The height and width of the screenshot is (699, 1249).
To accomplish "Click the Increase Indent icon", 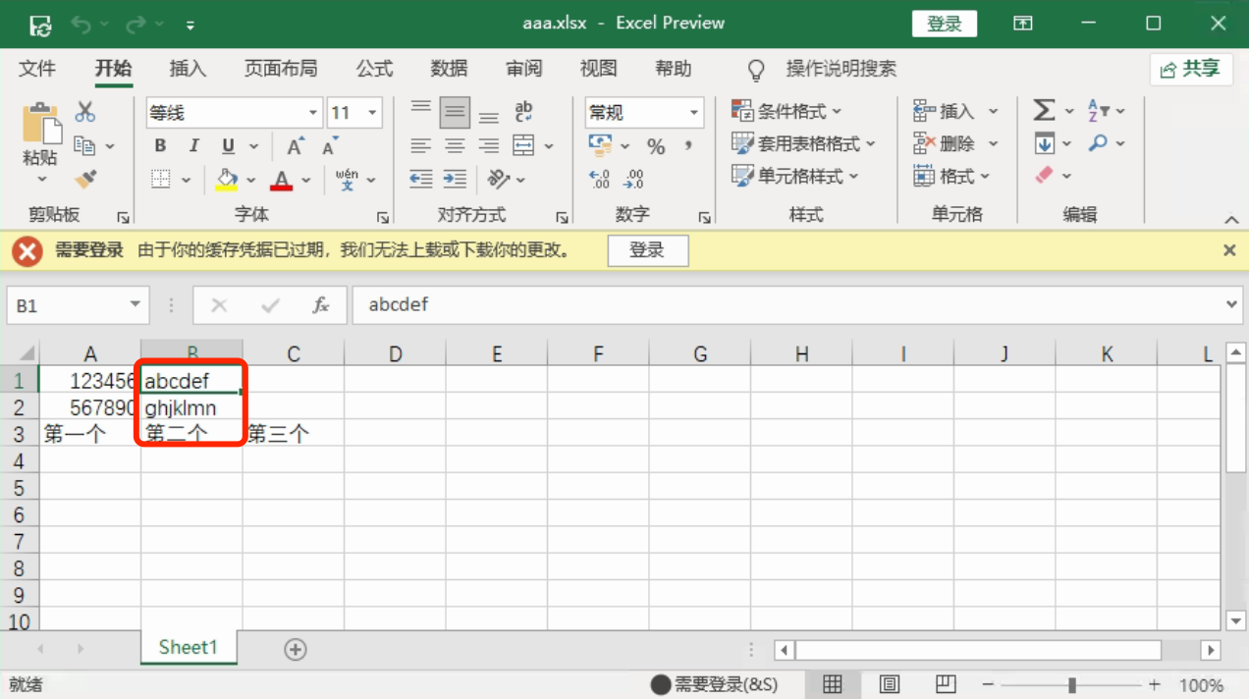I will (x=455, y=179).
